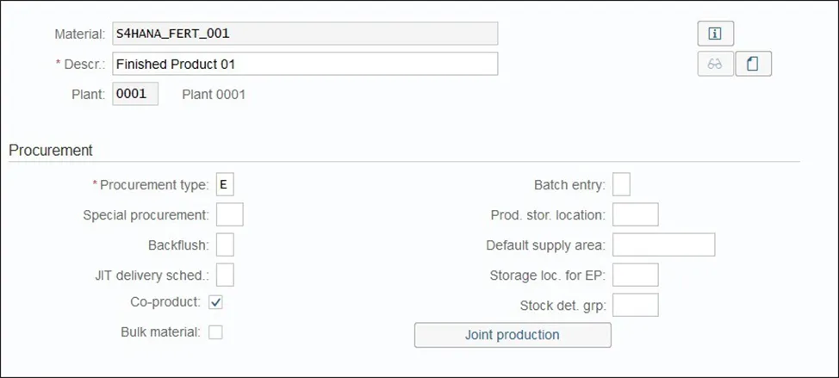
Task: Click the Procurement section header
Action: tap(51, 150)
